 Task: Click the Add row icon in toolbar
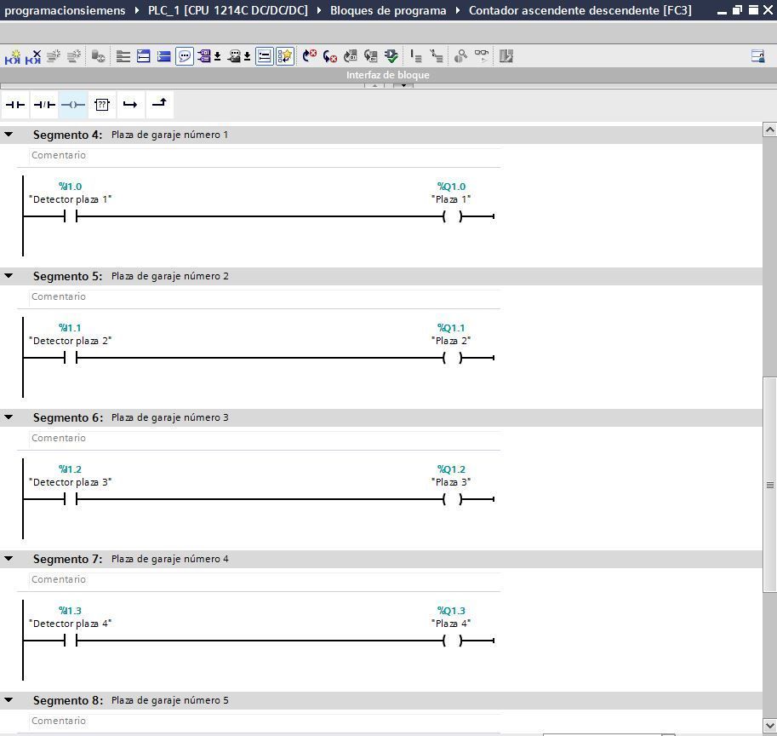pos(74,56)
